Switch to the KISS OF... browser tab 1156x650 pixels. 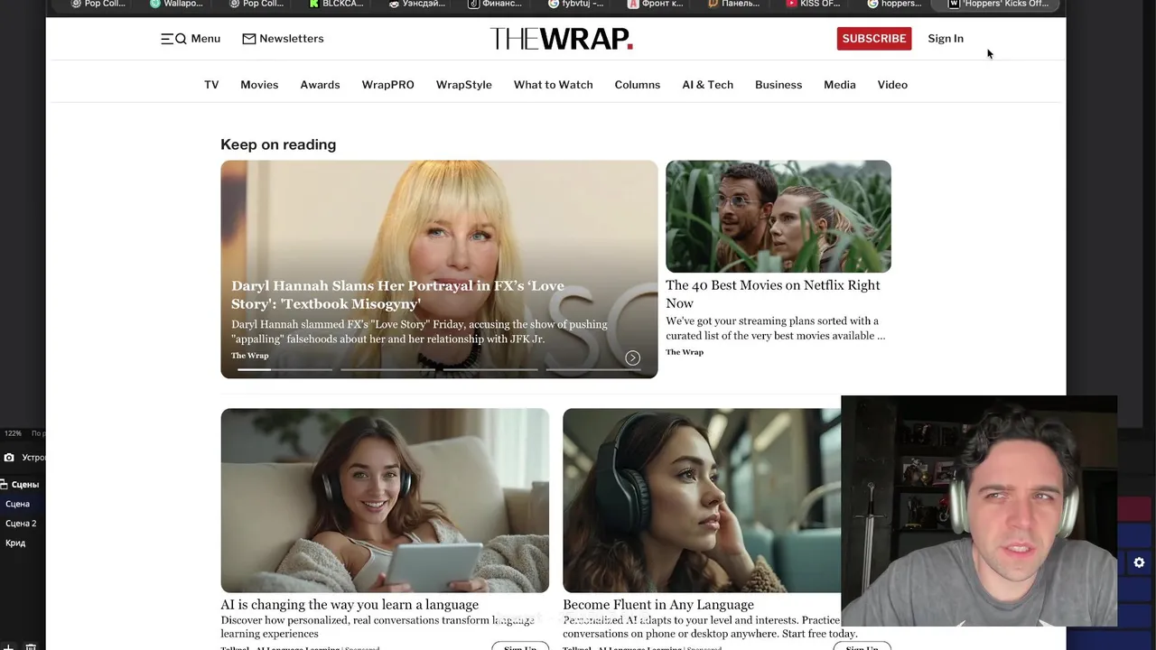813,4
